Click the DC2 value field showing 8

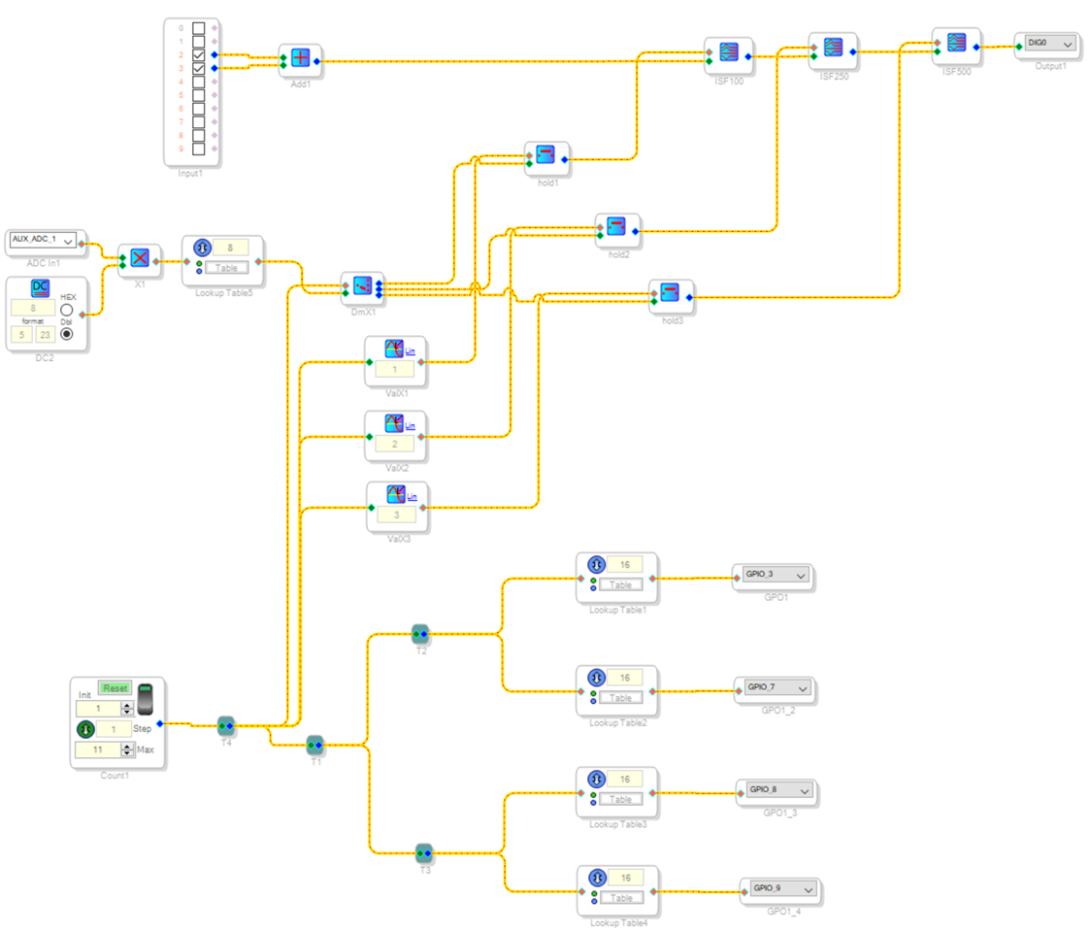tap(33, 308)
